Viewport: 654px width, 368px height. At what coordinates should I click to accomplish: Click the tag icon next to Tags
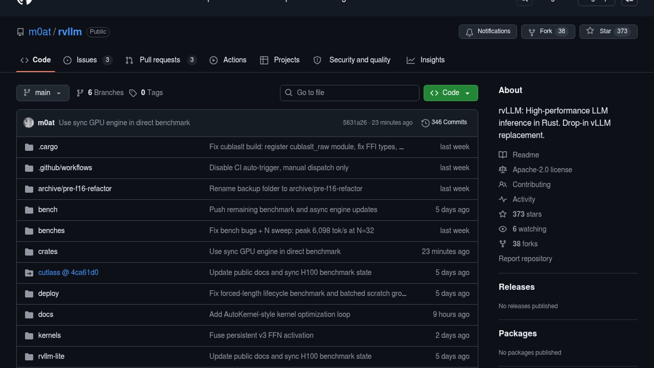[133, 93]
